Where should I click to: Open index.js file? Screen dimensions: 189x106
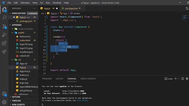pyautogui.click(x=24, y=79)
